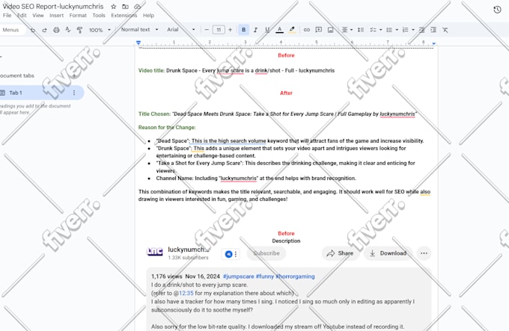Star the Video SEO Report document
Image resolution: width=509 pixels, height=331 pixels.
click(x=113, y=7)
